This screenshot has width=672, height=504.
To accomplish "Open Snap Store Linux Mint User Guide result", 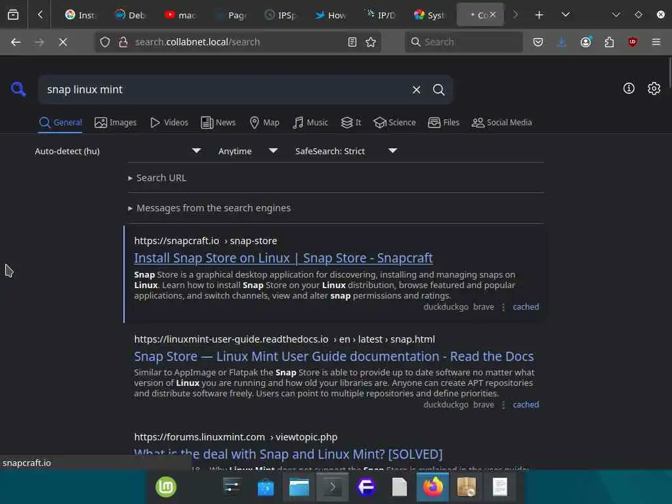I will click(x=334, y=356).
